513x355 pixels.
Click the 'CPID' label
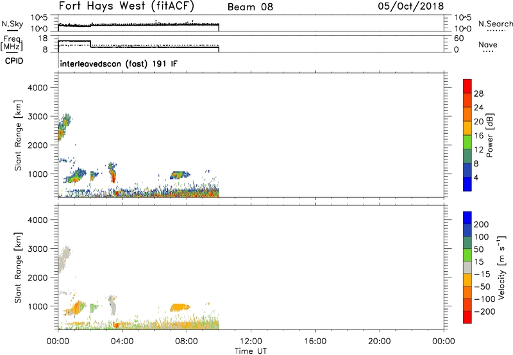coord(13,61)
